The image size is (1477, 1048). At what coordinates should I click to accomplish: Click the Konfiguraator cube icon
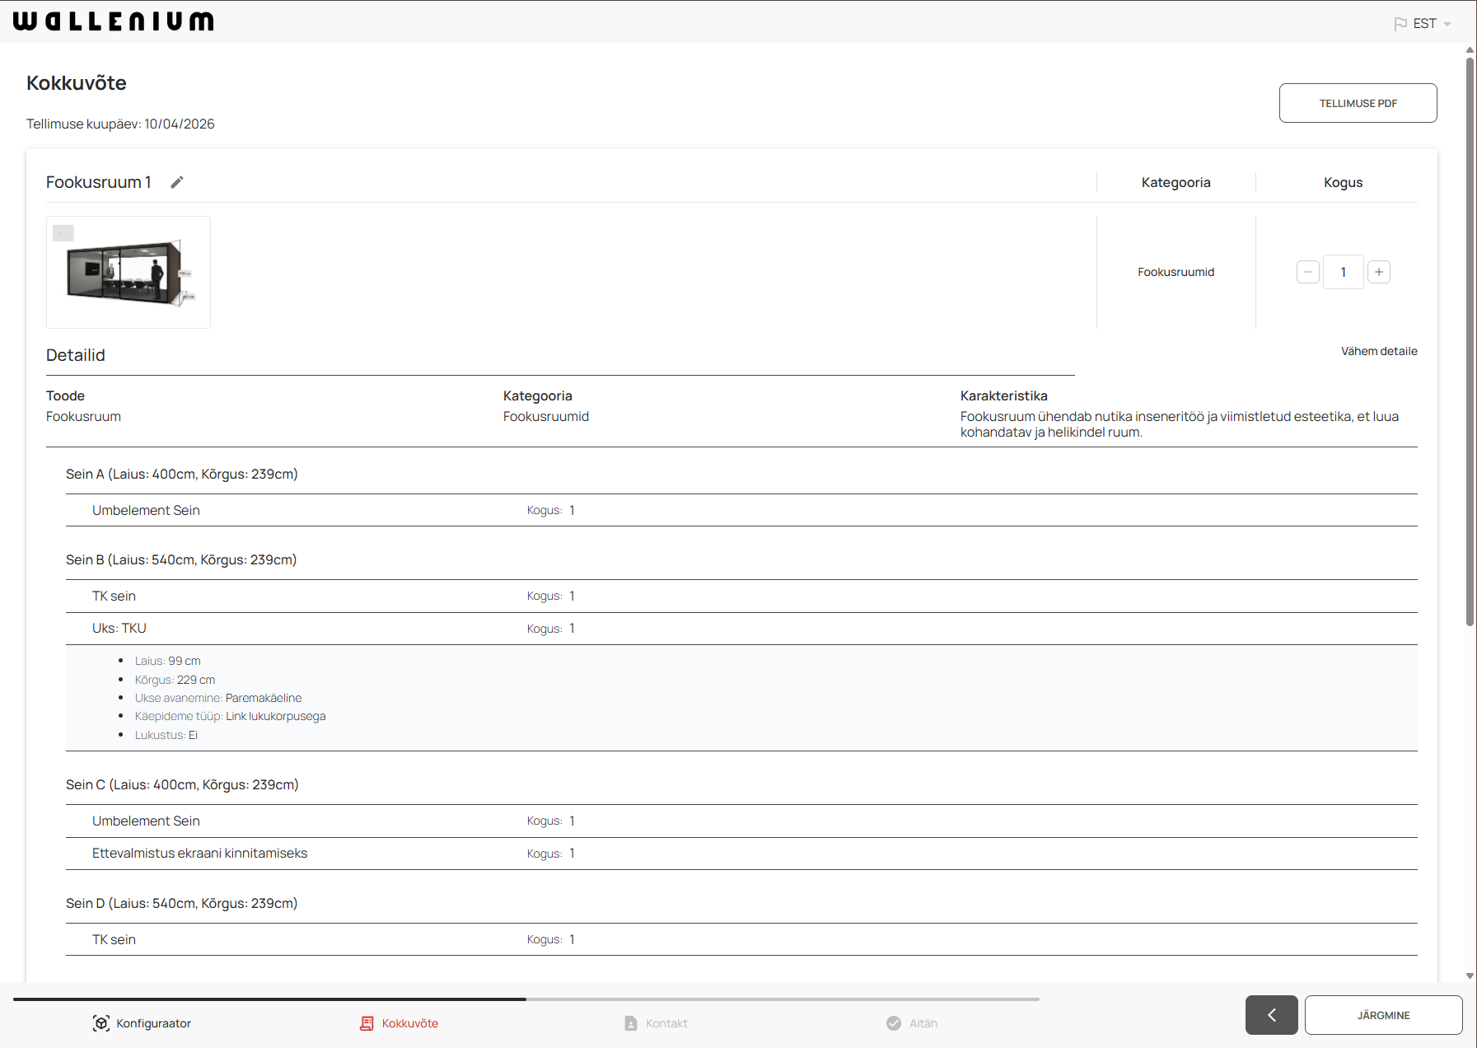(101, 1023)
